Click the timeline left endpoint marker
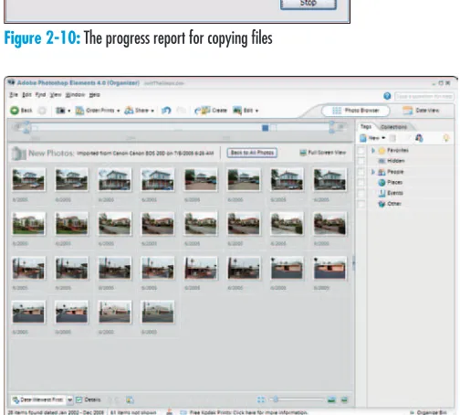460x415 pixels. 26,128
